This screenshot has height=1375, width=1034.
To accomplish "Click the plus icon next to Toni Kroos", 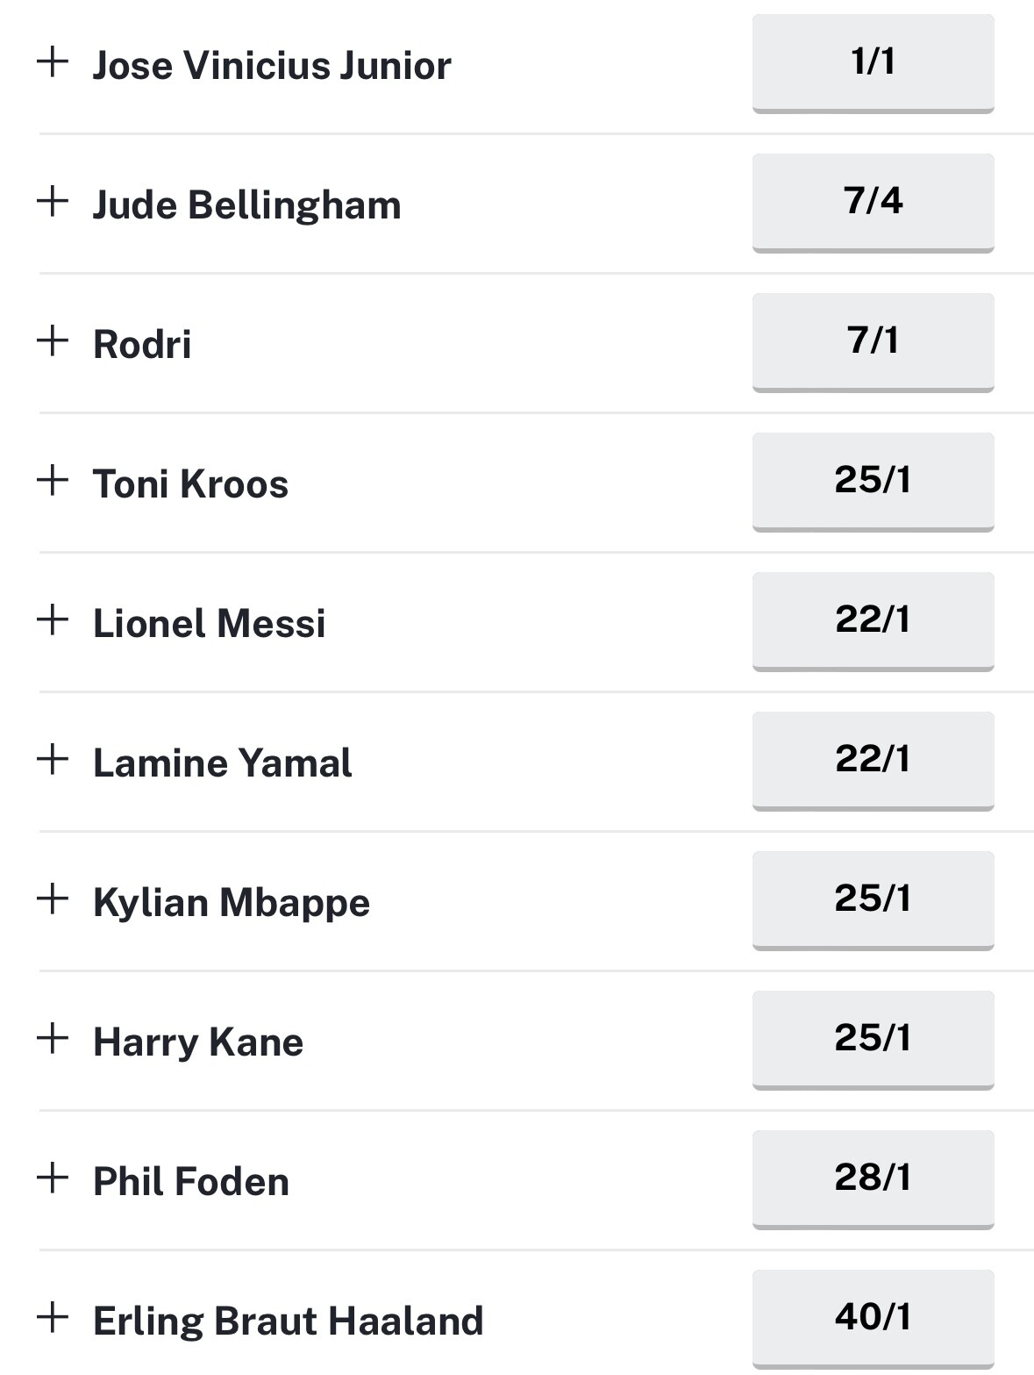I will point(53,481).
